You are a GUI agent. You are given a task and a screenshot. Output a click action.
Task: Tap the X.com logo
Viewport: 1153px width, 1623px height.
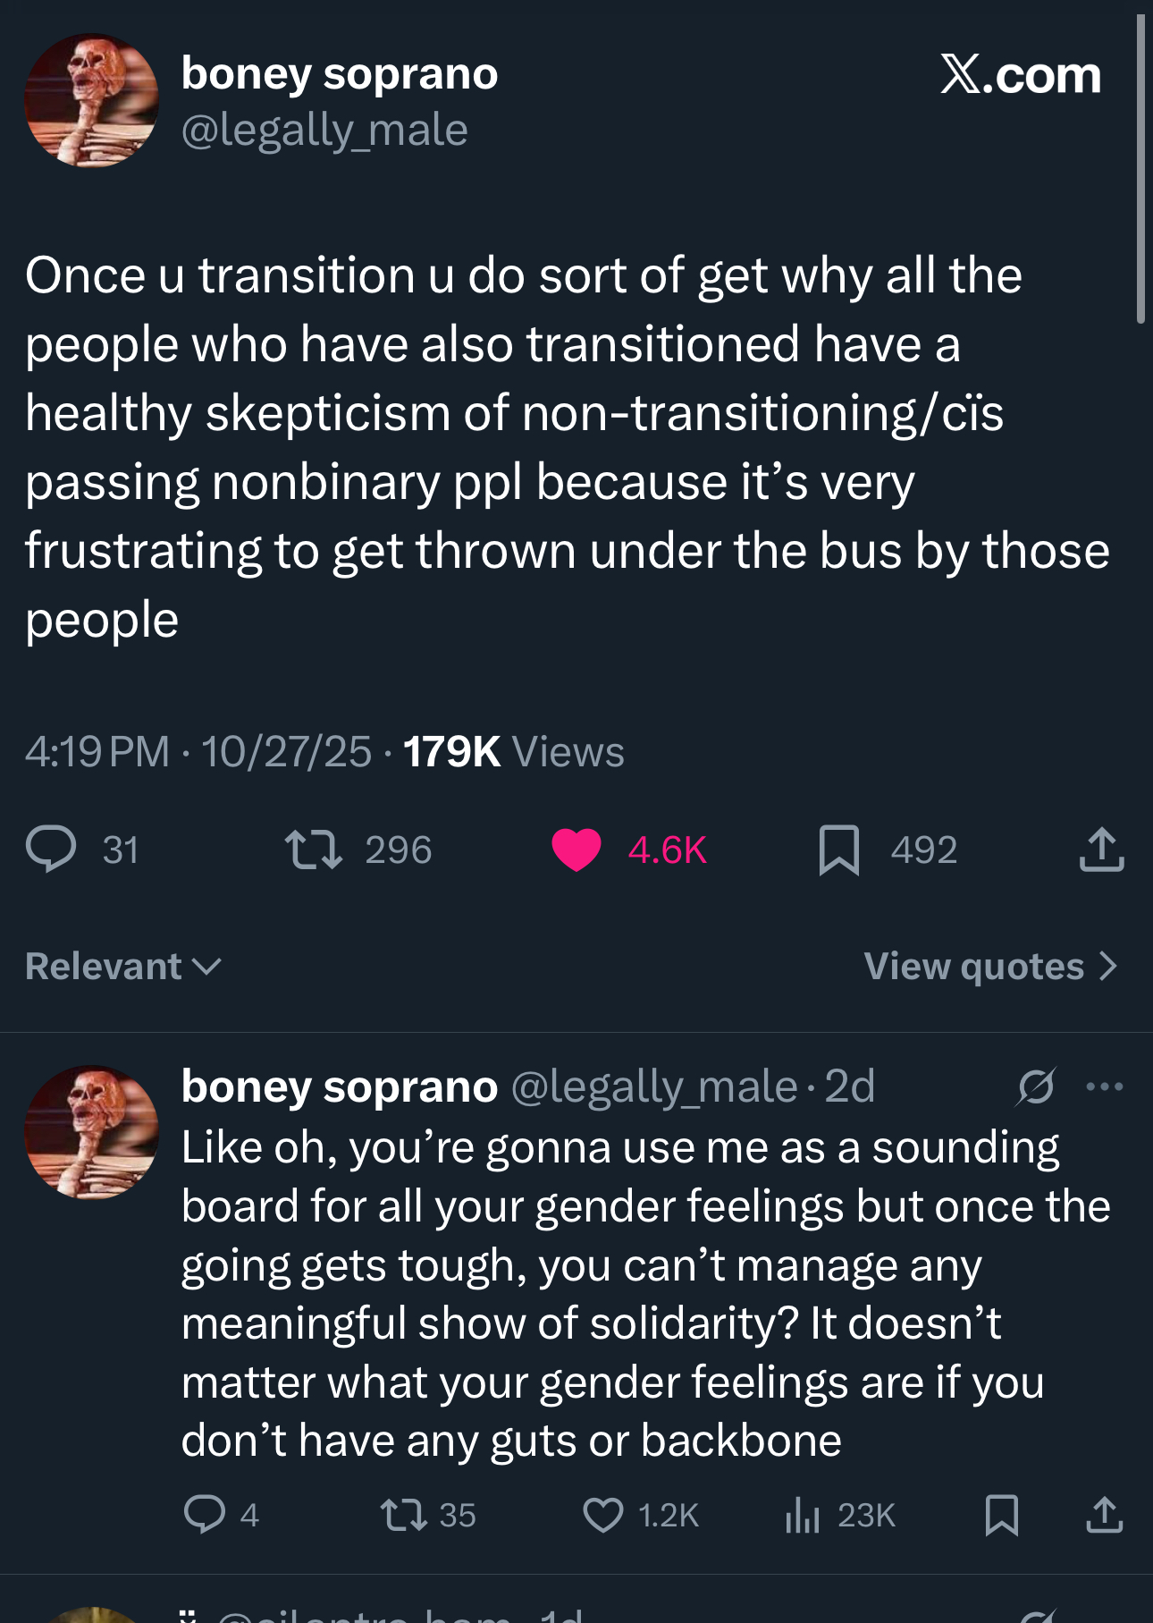[x=1021, y=75]
